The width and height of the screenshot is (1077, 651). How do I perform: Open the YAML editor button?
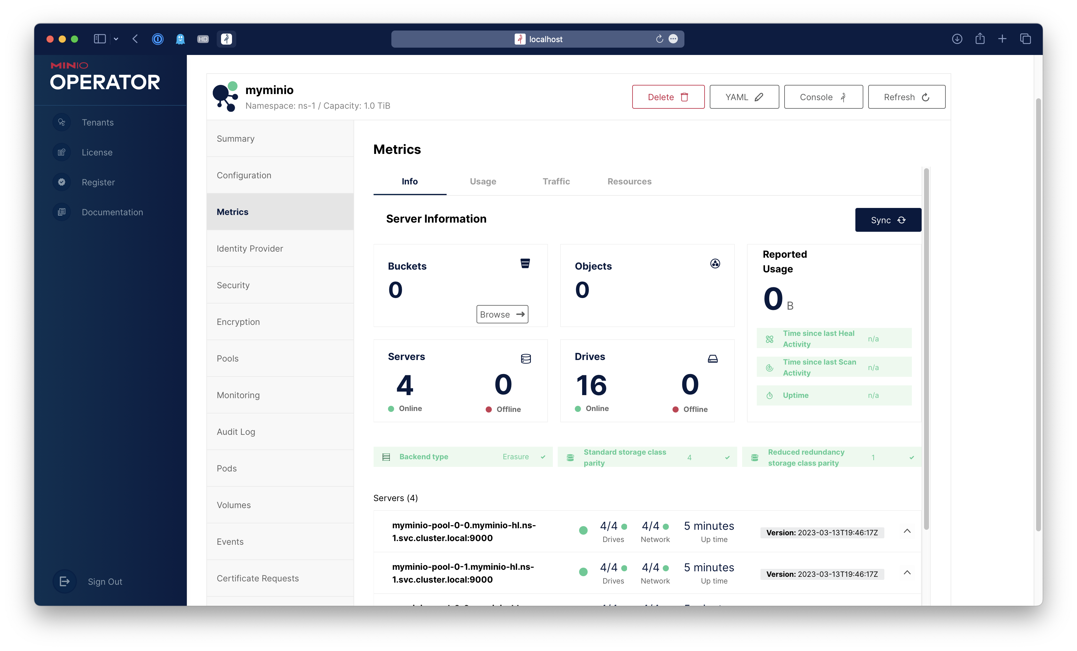click(744, 97)
